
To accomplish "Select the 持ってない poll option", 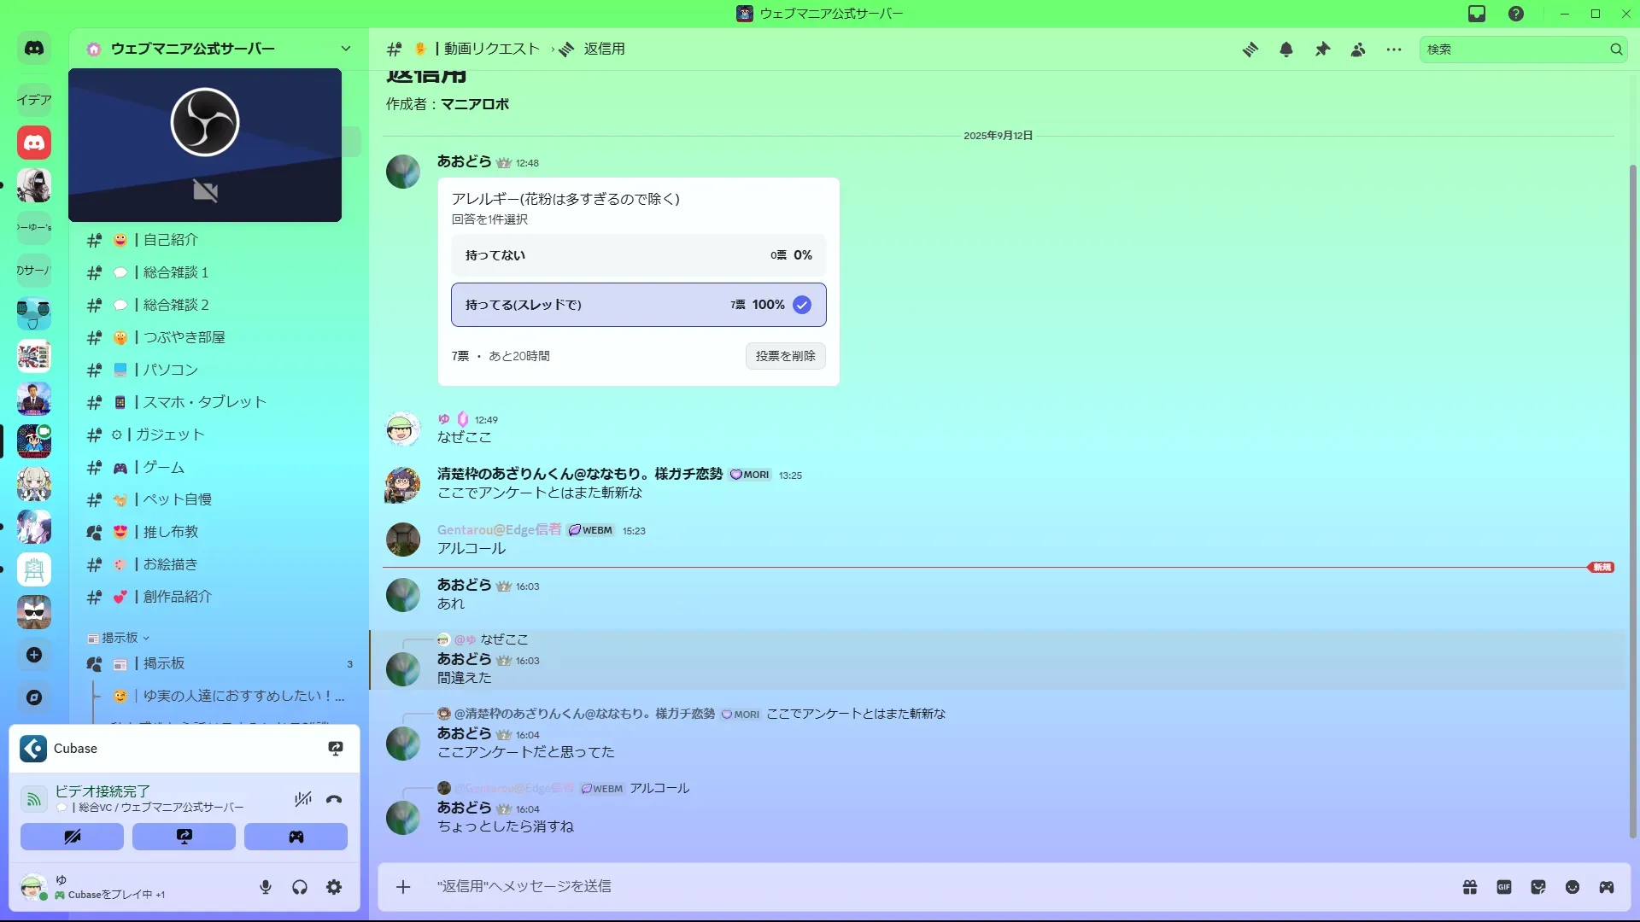I will click(x=638, y=255).
